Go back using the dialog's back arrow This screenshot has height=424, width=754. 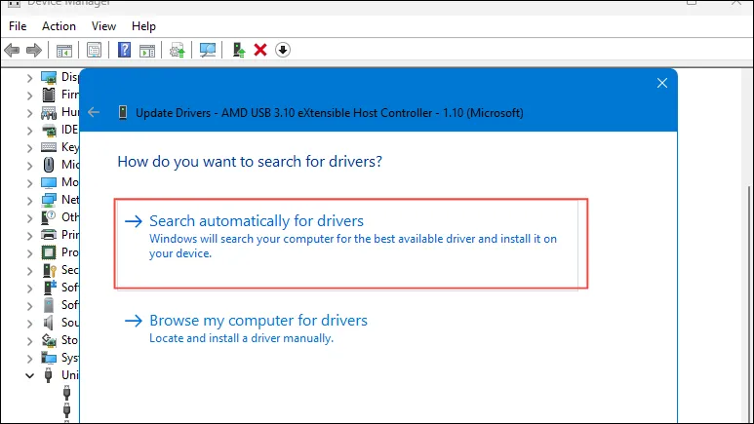click(x=94, y=112)
